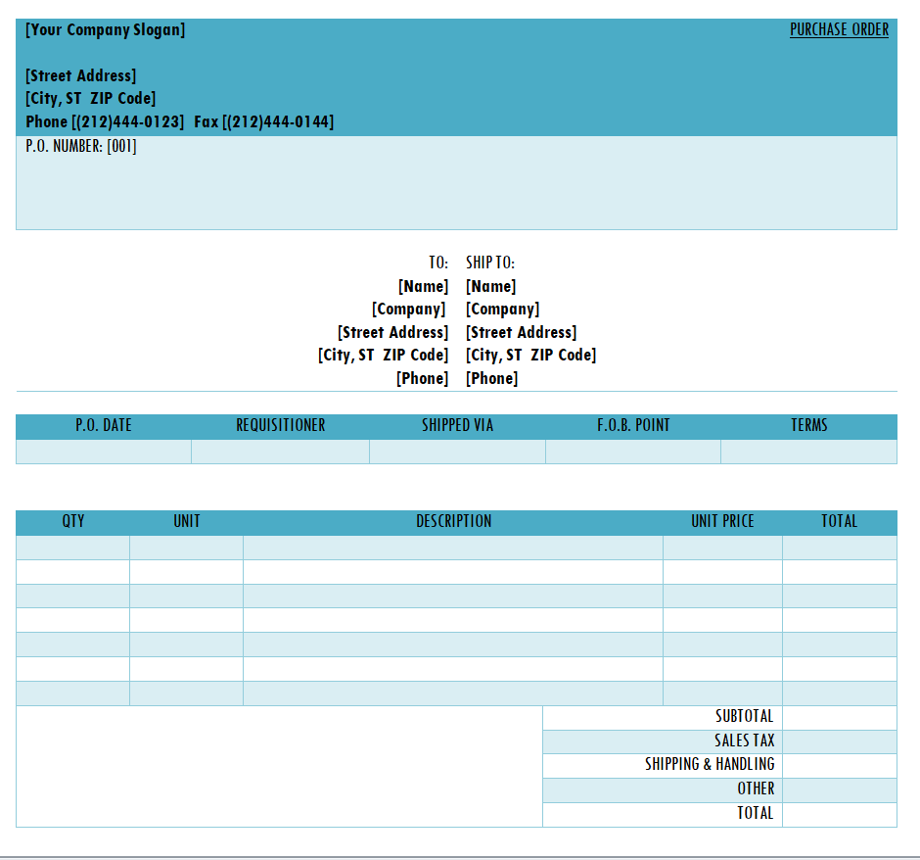
Task: Click the REQUISITIONER column header
Action: click(x=281, y=426)
